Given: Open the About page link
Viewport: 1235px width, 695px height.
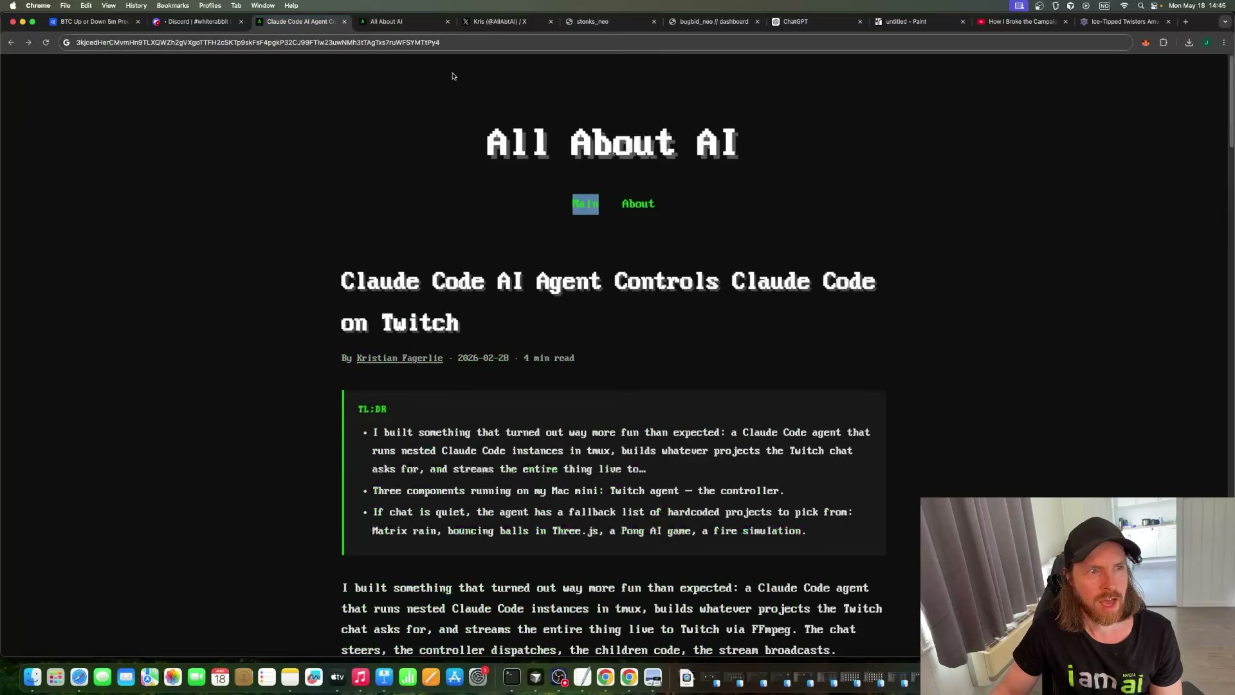Looking at the screenshot, I should pos(637,204).
